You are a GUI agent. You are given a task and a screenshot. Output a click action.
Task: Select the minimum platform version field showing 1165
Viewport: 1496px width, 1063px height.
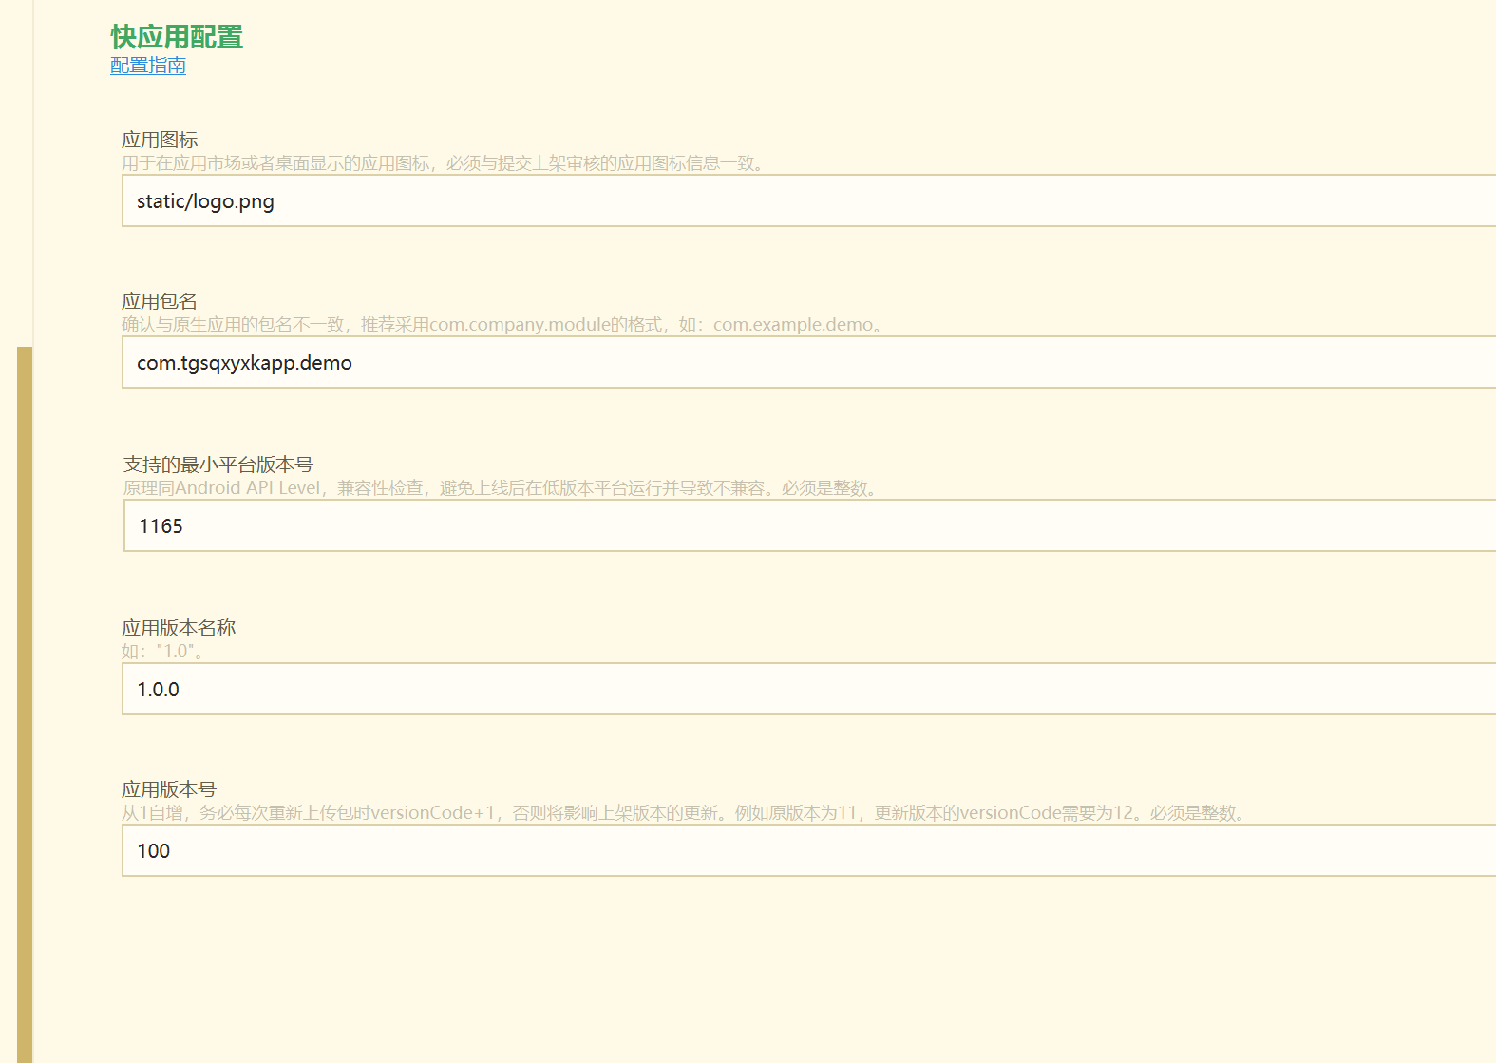pos(810,525)
